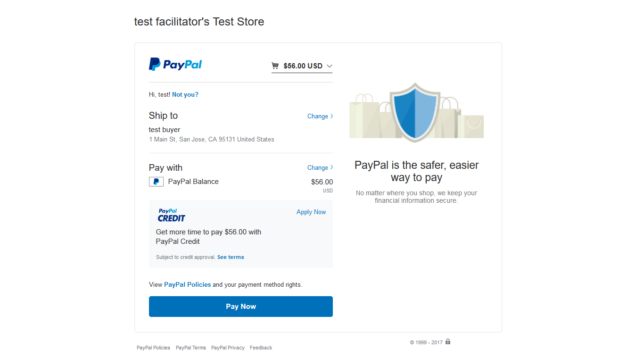Click the PayPal Credit logo
636x357 pixels.
click(171, 215)
